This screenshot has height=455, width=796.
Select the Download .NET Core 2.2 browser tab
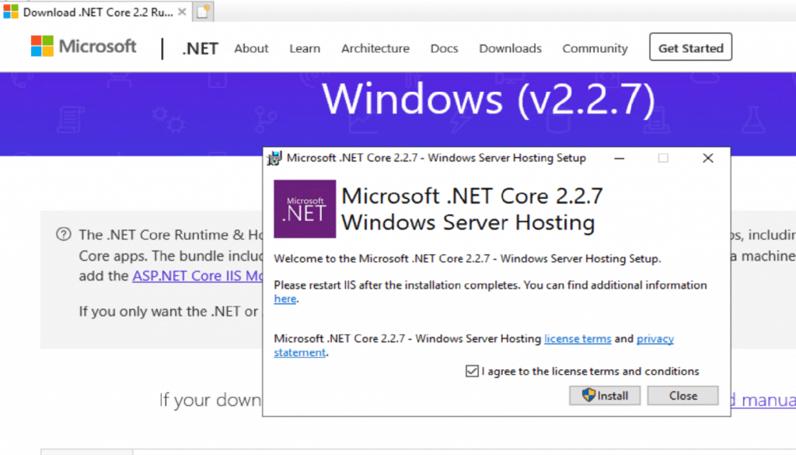click(x=94, y=12)
